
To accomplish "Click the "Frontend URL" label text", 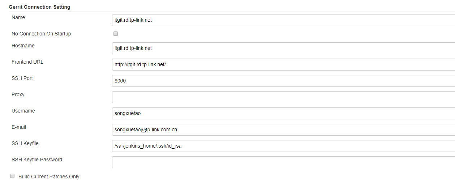I will (27, 62).
